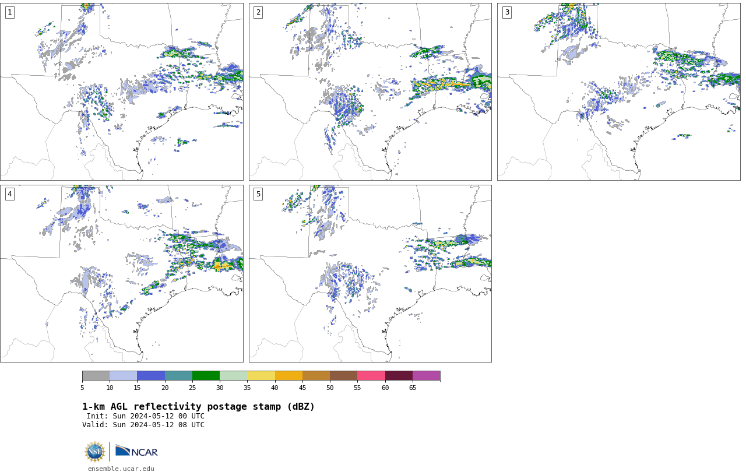Image resolution: width=746 pixels, height=475 pixels.
Task: Click the panel number label 3
Action: coord(506,12)
